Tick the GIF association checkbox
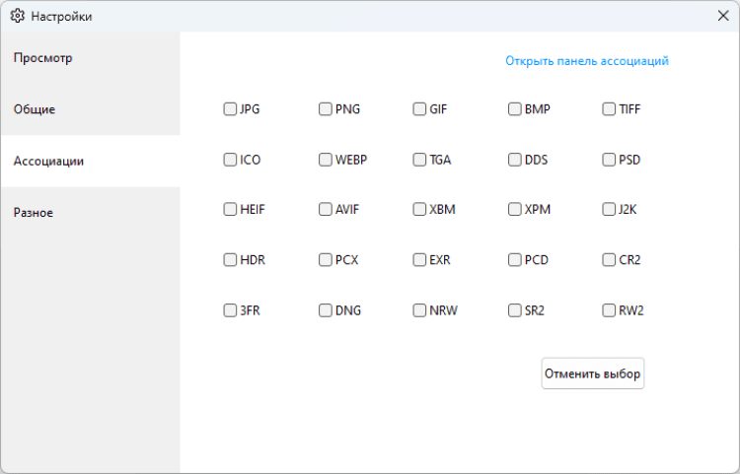Viewport: 740px width, 474px height. point(419,109)
